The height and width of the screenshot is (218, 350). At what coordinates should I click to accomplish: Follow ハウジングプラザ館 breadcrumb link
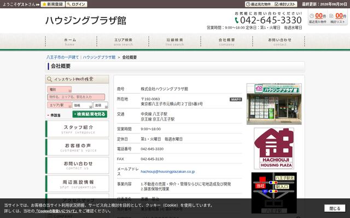click(99, 57)
